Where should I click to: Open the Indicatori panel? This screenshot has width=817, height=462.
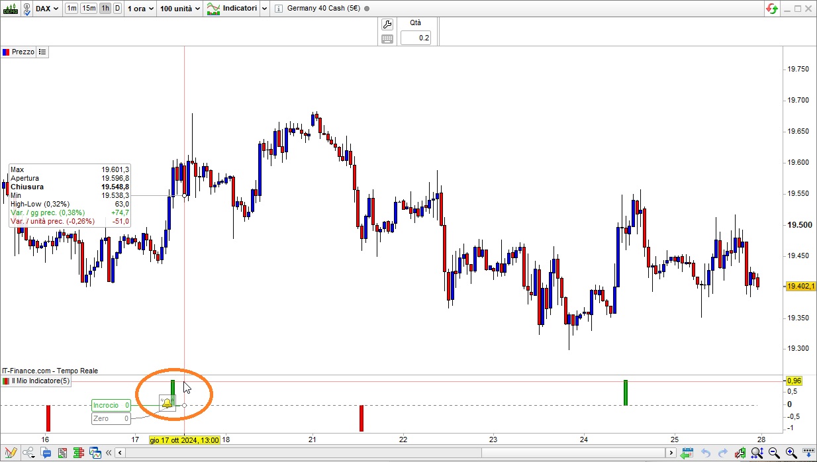[x=232, y=9]
